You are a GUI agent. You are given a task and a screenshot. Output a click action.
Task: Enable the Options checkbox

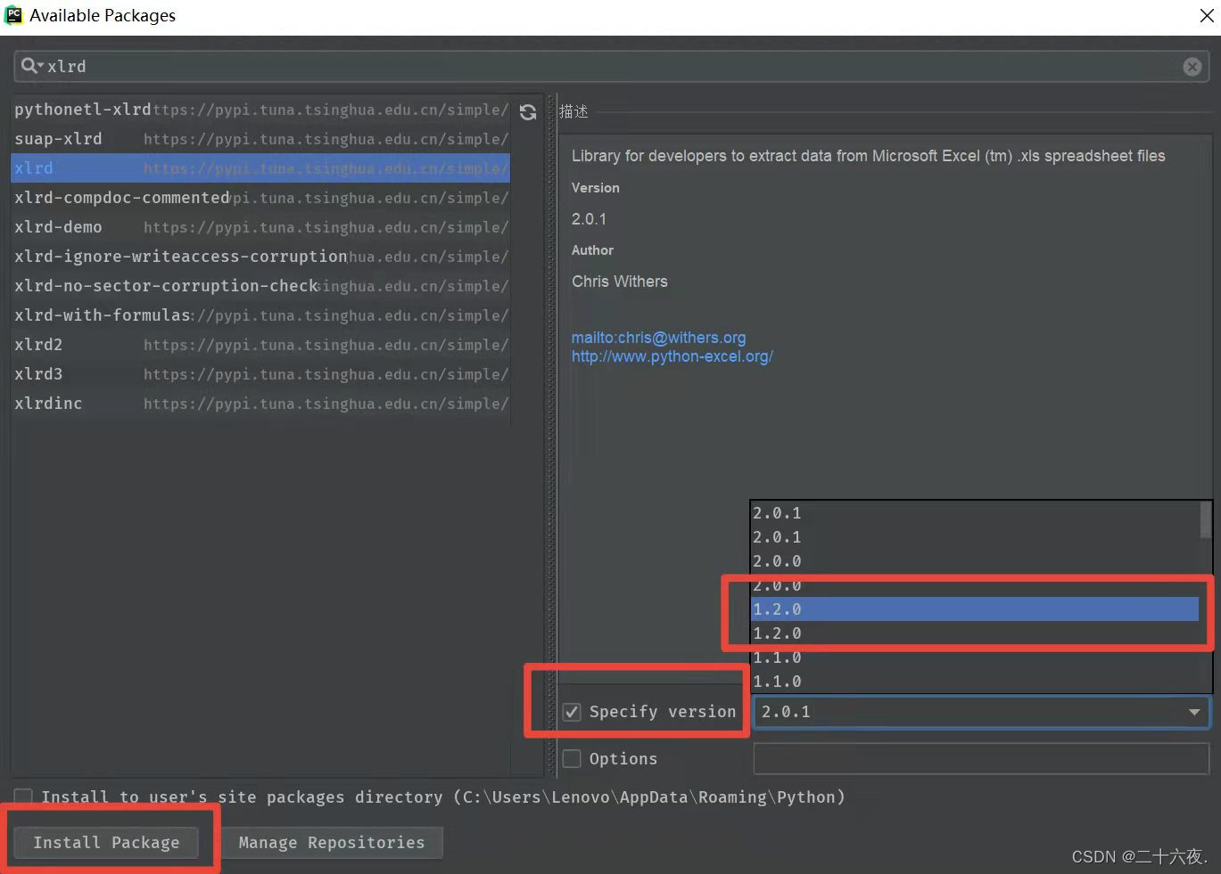tap(573, 759)
